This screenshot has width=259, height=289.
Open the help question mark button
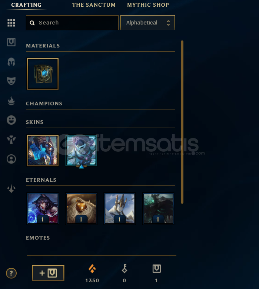click(11, 273)
